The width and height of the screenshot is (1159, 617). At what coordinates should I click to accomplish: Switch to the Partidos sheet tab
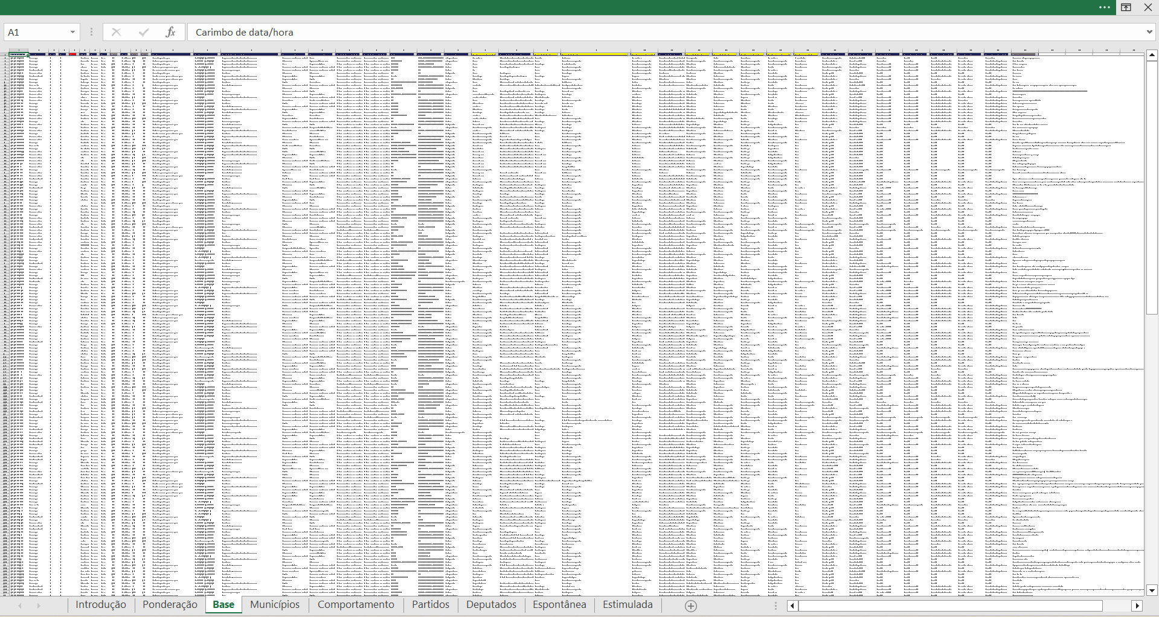coord(431,604)
